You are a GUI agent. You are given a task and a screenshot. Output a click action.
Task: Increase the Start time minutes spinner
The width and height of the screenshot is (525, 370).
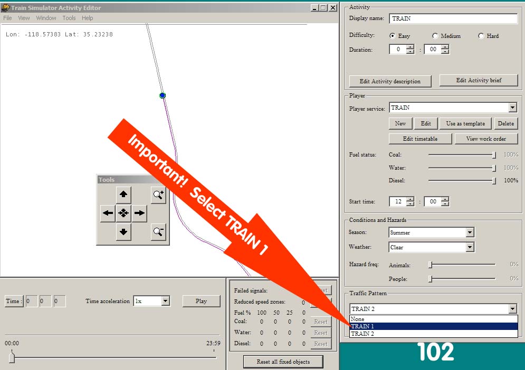point(445,199)
